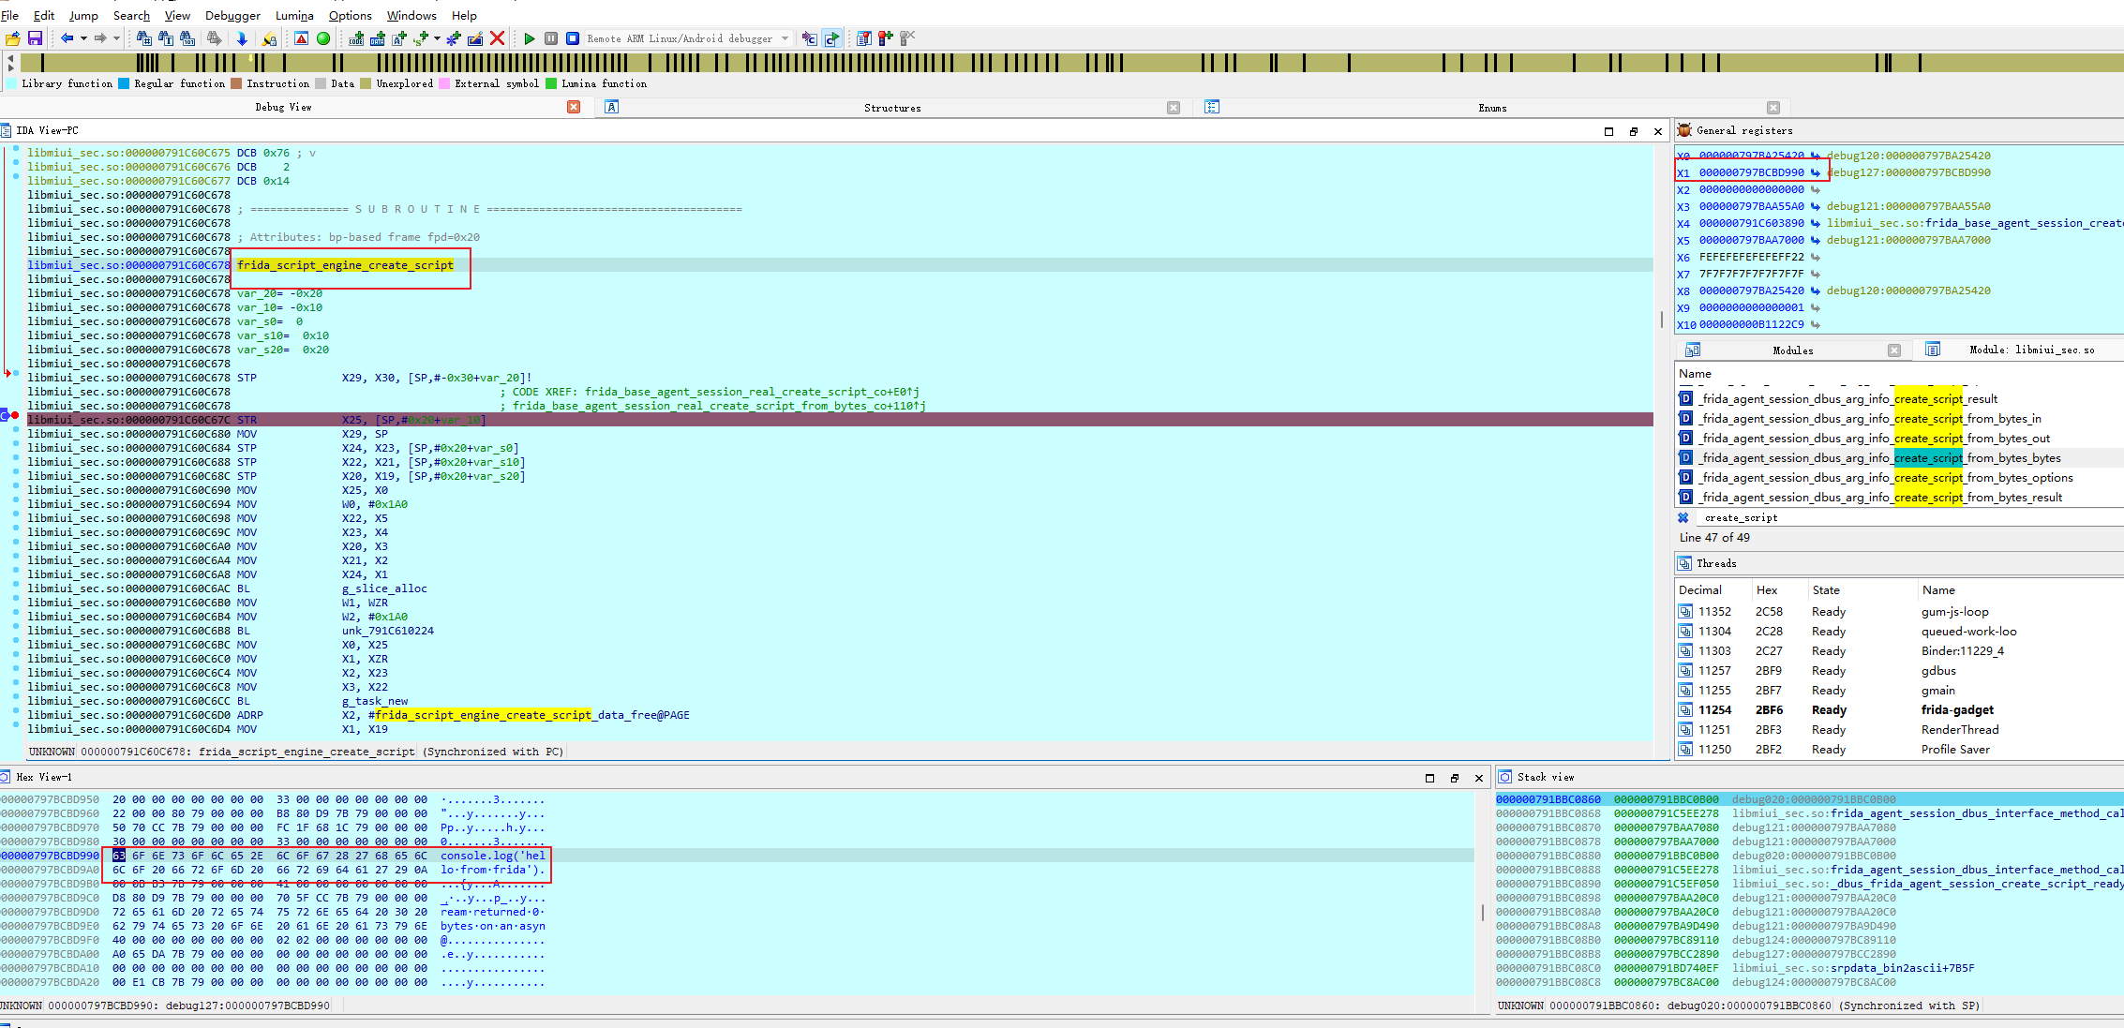Open the Remote ARM Linux/Android debugger dropdown
The height and width of the screenshot is (1028, 2124).
point(785,38)
